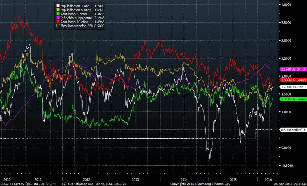This screenshot has width=307, height=186.
Task: Select the 'Inflación subyacente' legend label
Action: [76, 18]
